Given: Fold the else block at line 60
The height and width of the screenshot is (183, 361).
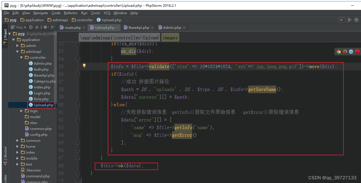Looking at the screenshot, I should pyautogui.click(x=78, y=104).
